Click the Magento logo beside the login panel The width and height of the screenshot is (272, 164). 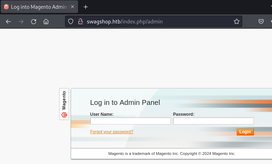point(64,104)
